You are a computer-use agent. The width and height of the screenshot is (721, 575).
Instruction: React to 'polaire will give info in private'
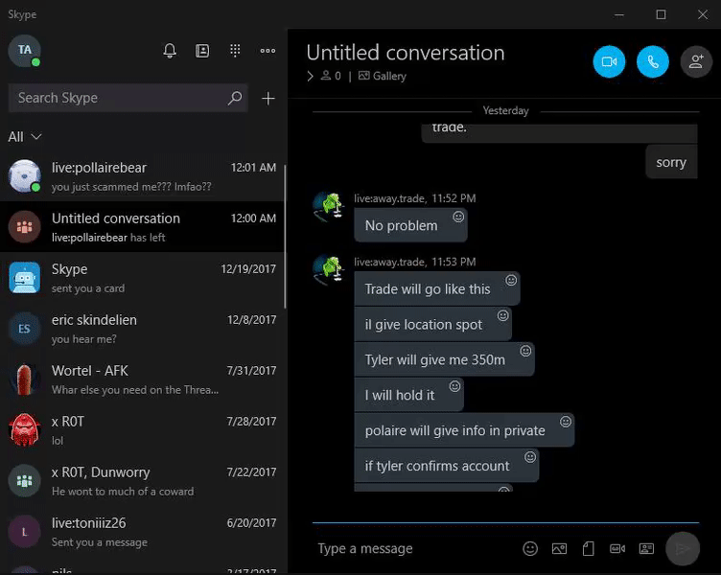[566, 422]
